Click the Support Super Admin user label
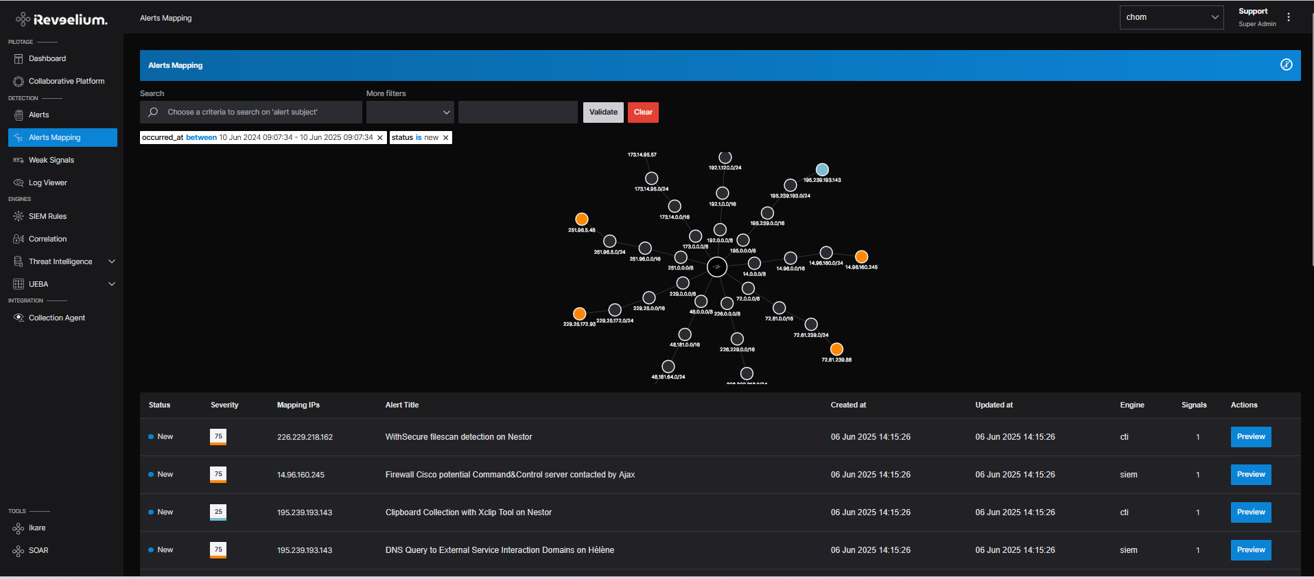Image resolution: width=1314 pixels, height=579 pixels. coord(1257,17)
